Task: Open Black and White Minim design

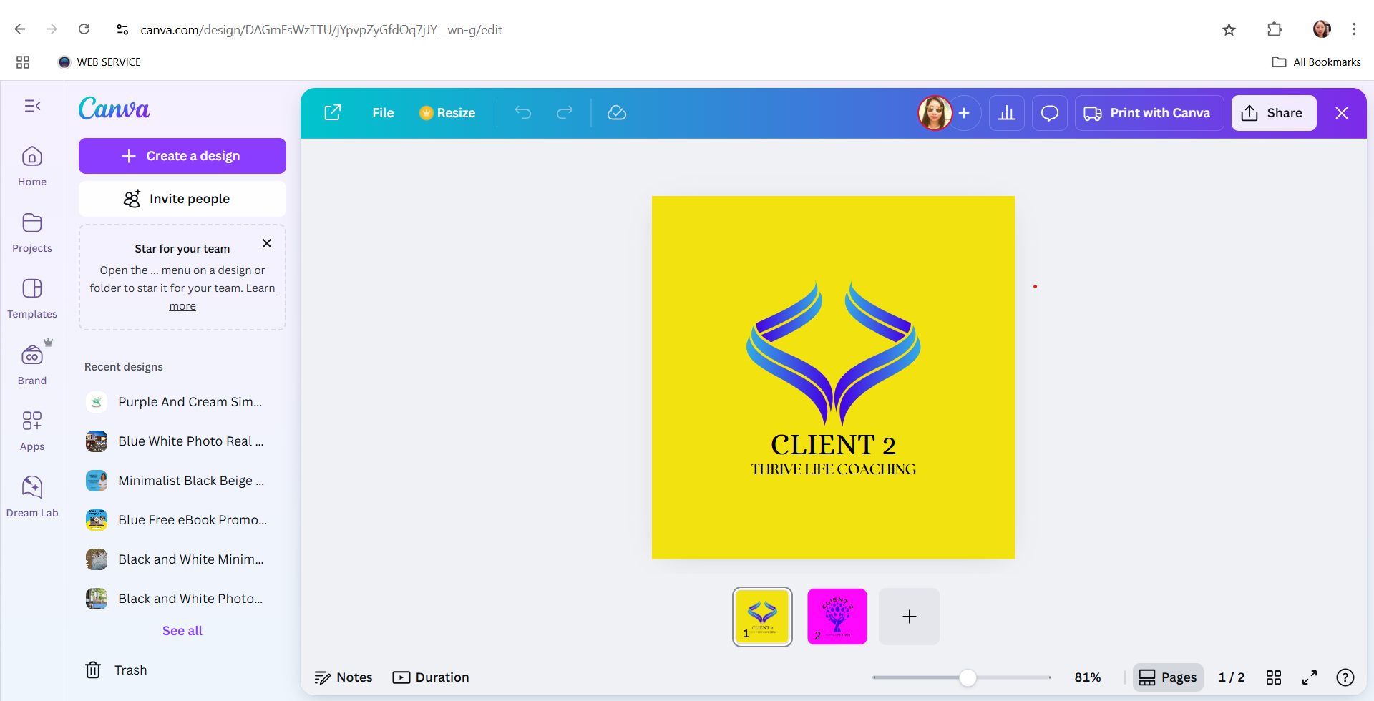Action: tap(182, 559)
